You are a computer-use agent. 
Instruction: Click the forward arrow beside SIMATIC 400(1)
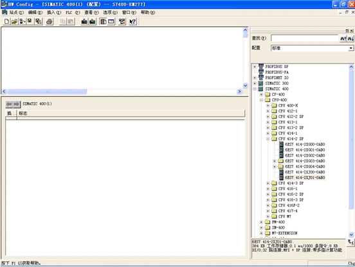(x=17, y=104)
